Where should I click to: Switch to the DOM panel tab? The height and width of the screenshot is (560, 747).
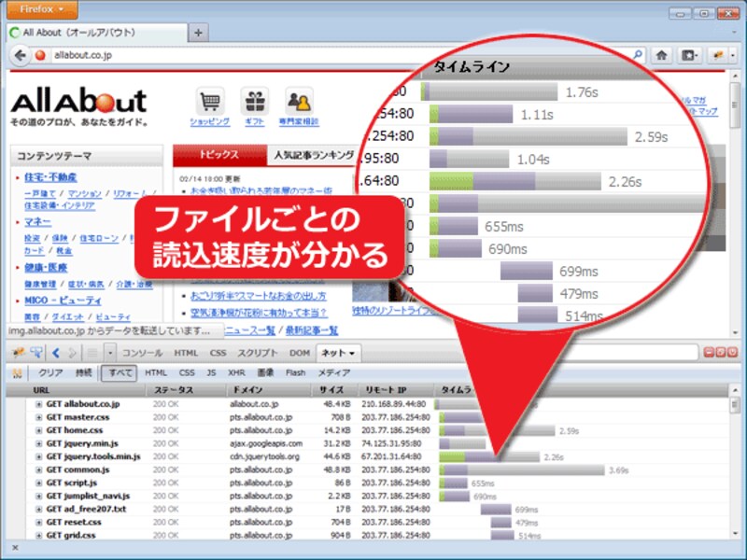[x=299, y=353]
